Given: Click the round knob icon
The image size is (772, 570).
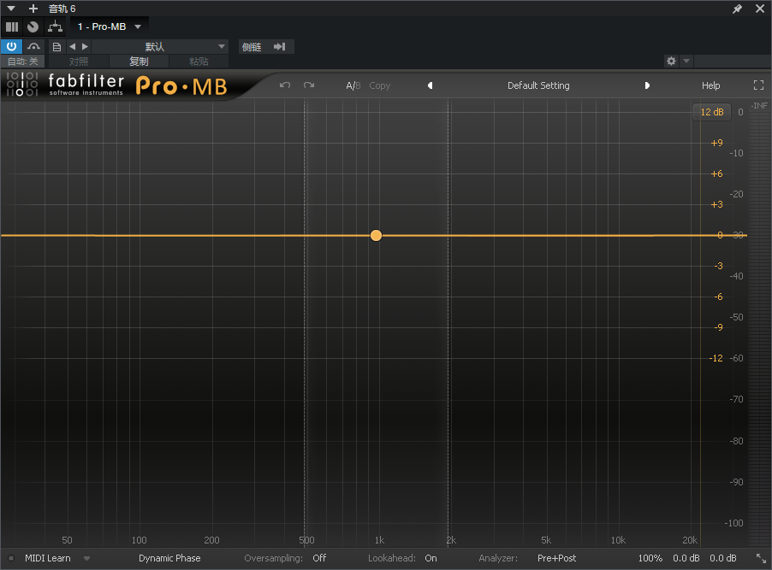Looking at the screenshot, I should point(33,26).
